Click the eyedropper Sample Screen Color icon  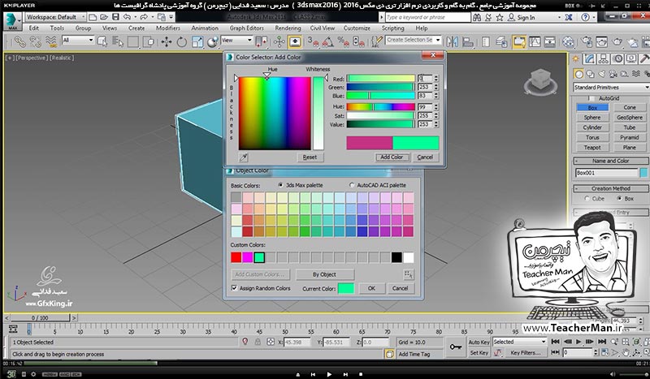(x=243, y=157)
